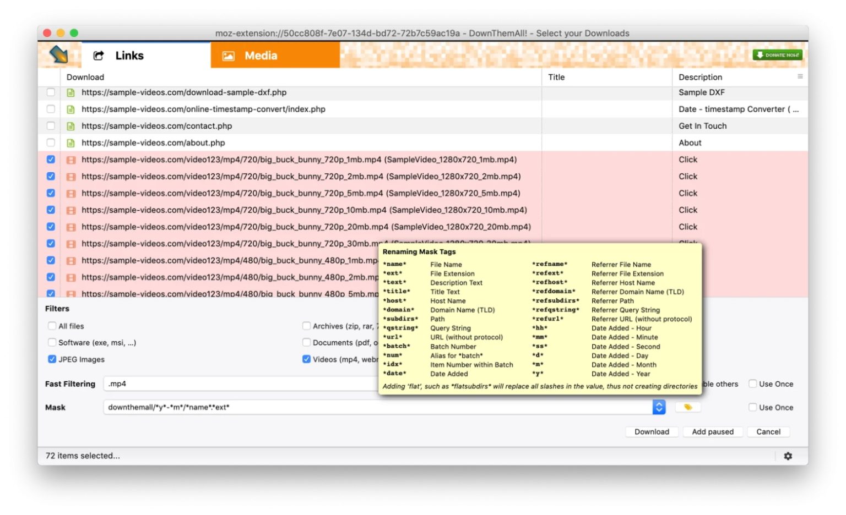Switch to the Media tab
The image size is (846, 515).
point(261,55)
